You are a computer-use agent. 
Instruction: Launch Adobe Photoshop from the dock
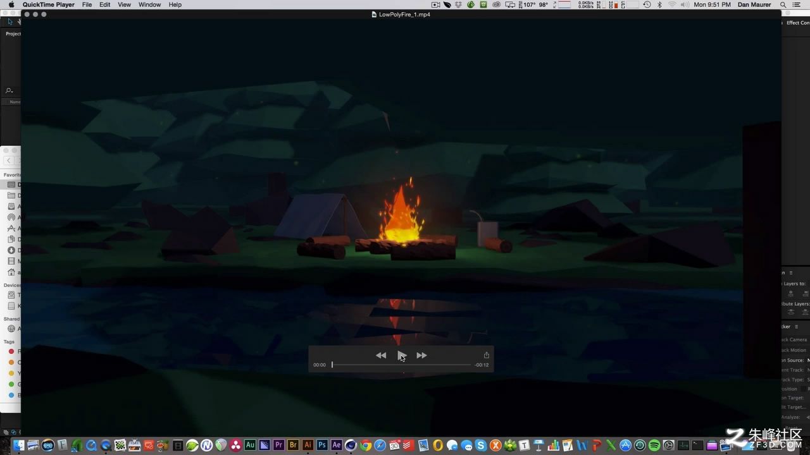coord(322,445)
